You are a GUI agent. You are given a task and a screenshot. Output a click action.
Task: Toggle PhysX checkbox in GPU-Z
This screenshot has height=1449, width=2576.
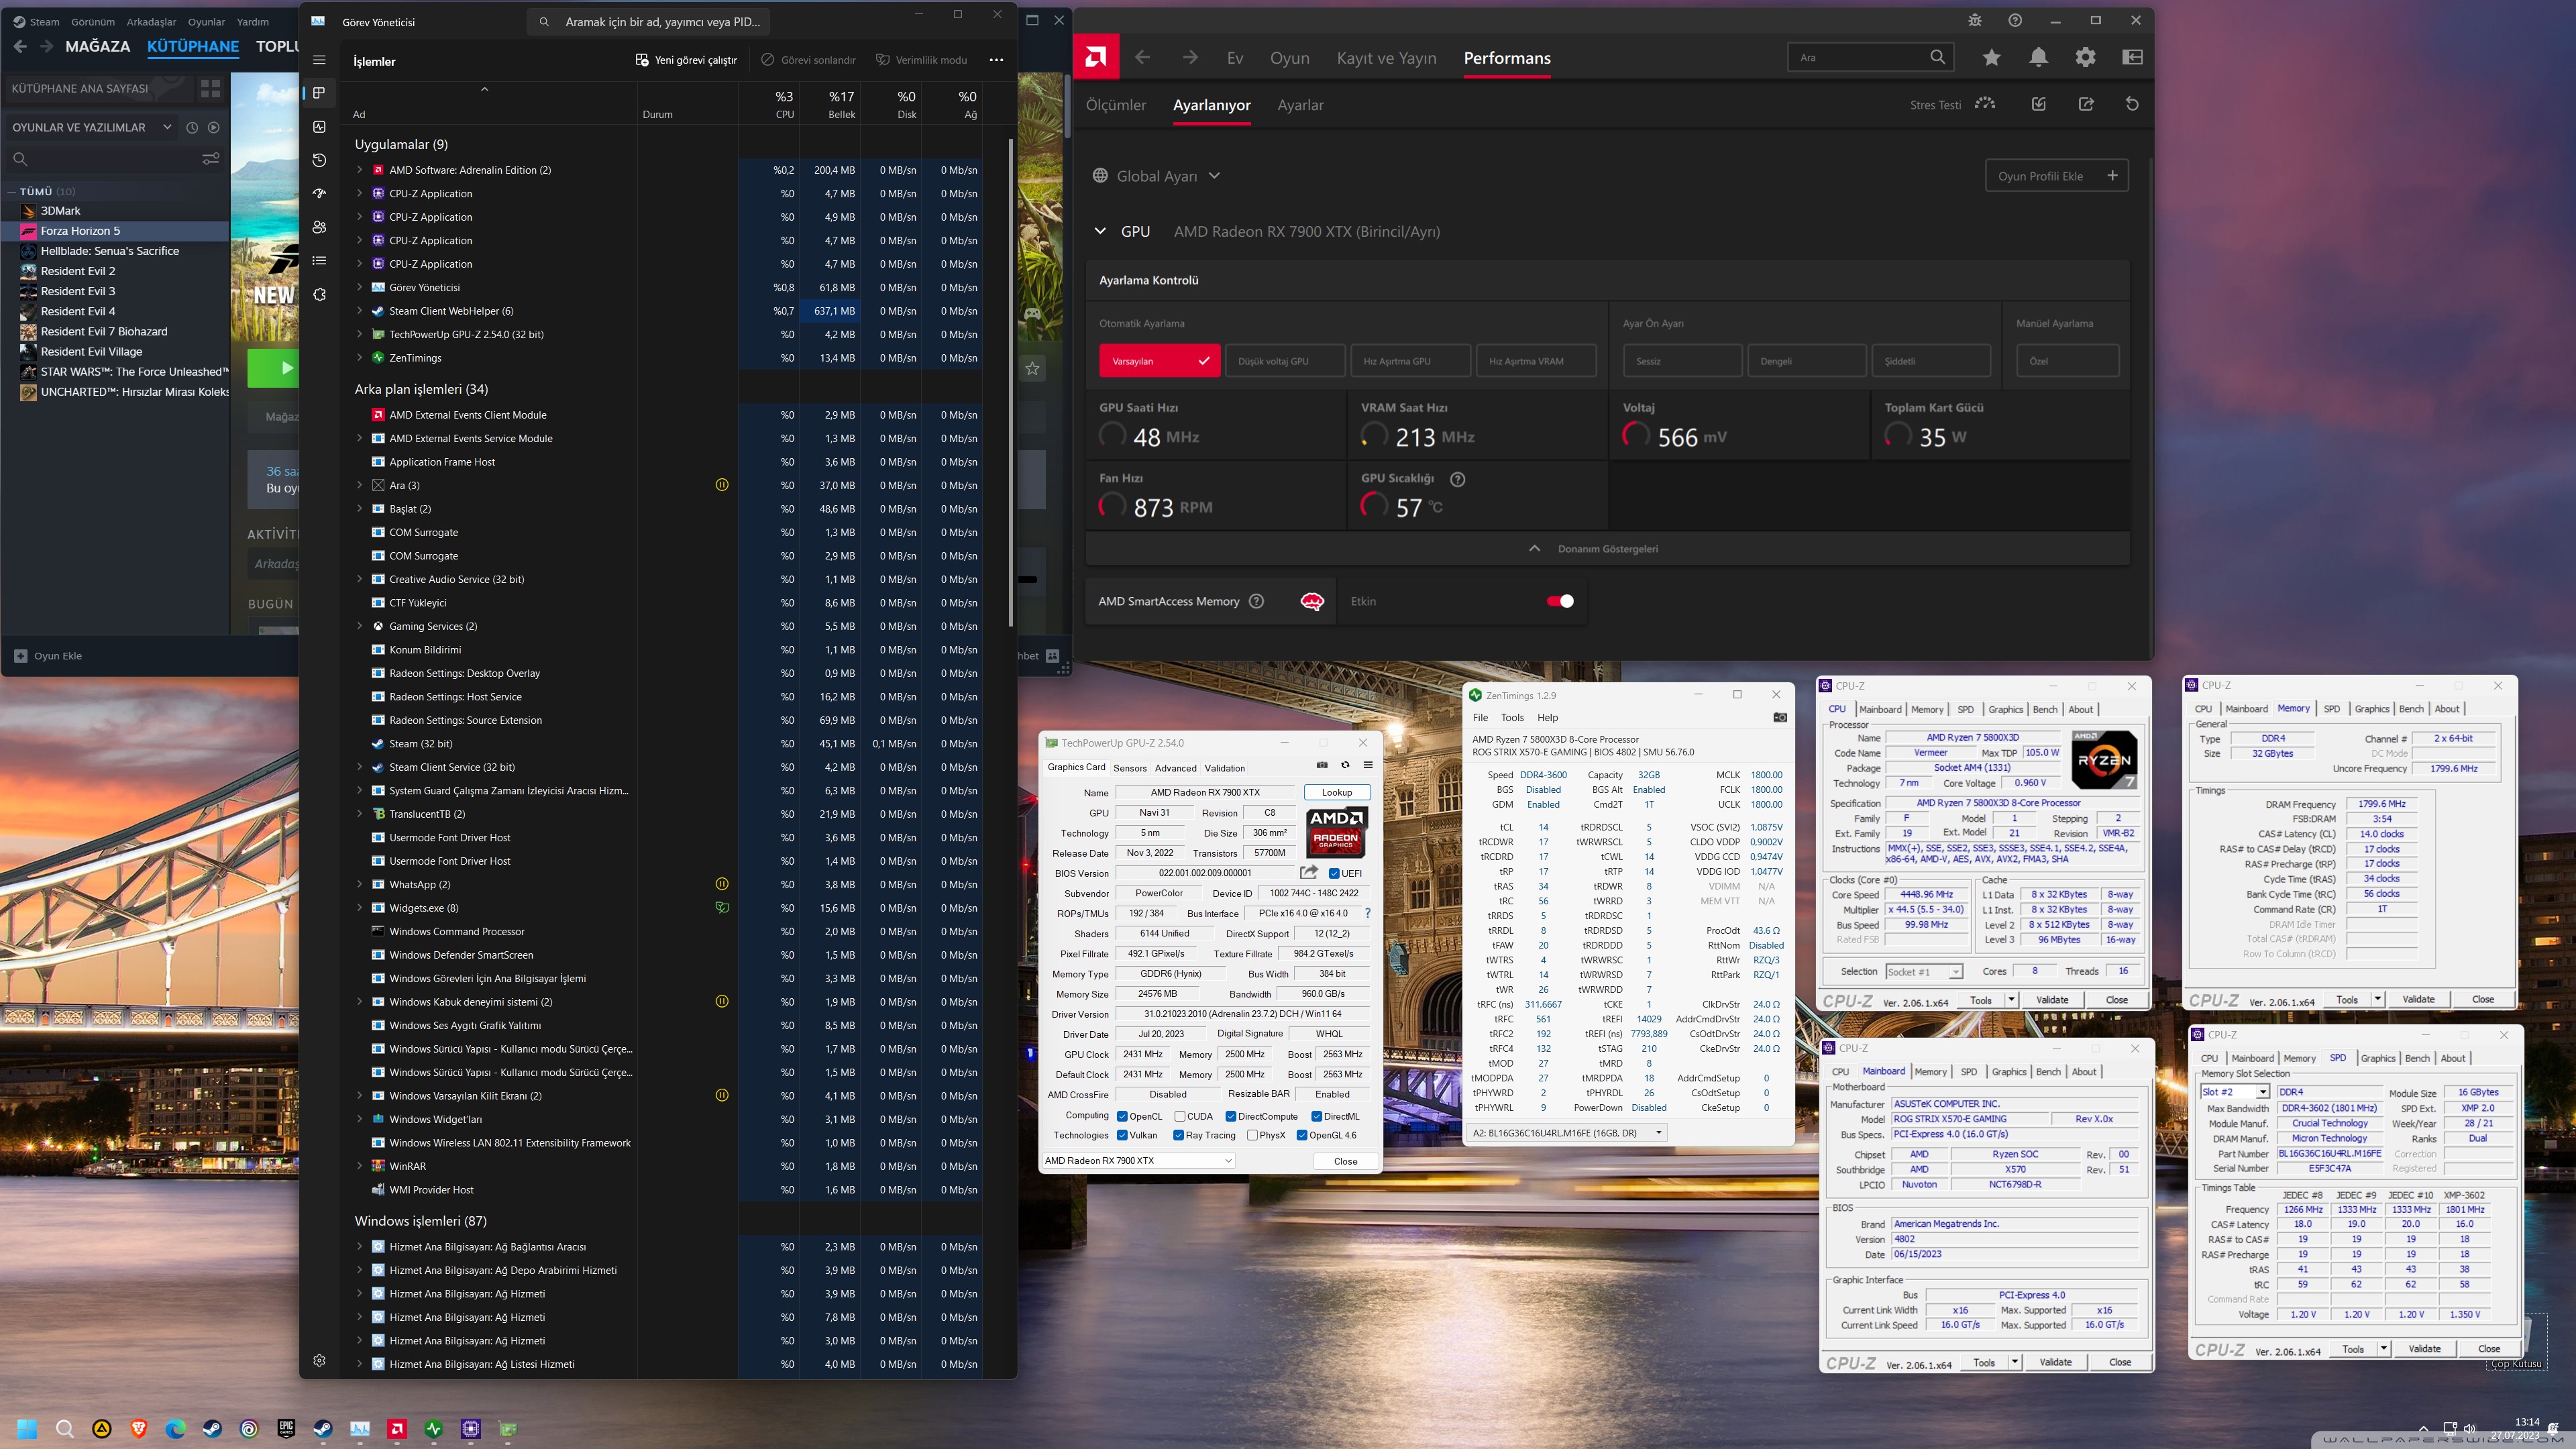coord(1252,1135)
